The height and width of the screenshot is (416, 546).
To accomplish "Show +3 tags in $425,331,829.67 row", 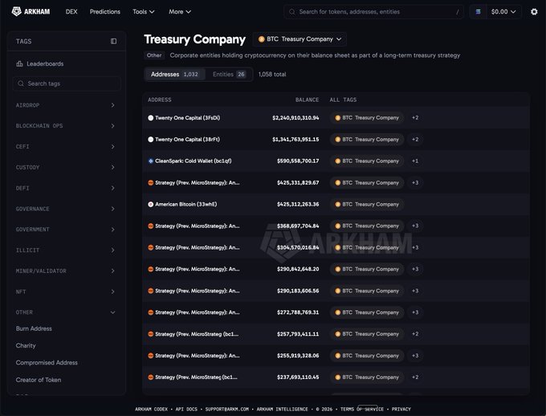I will 415,182.
